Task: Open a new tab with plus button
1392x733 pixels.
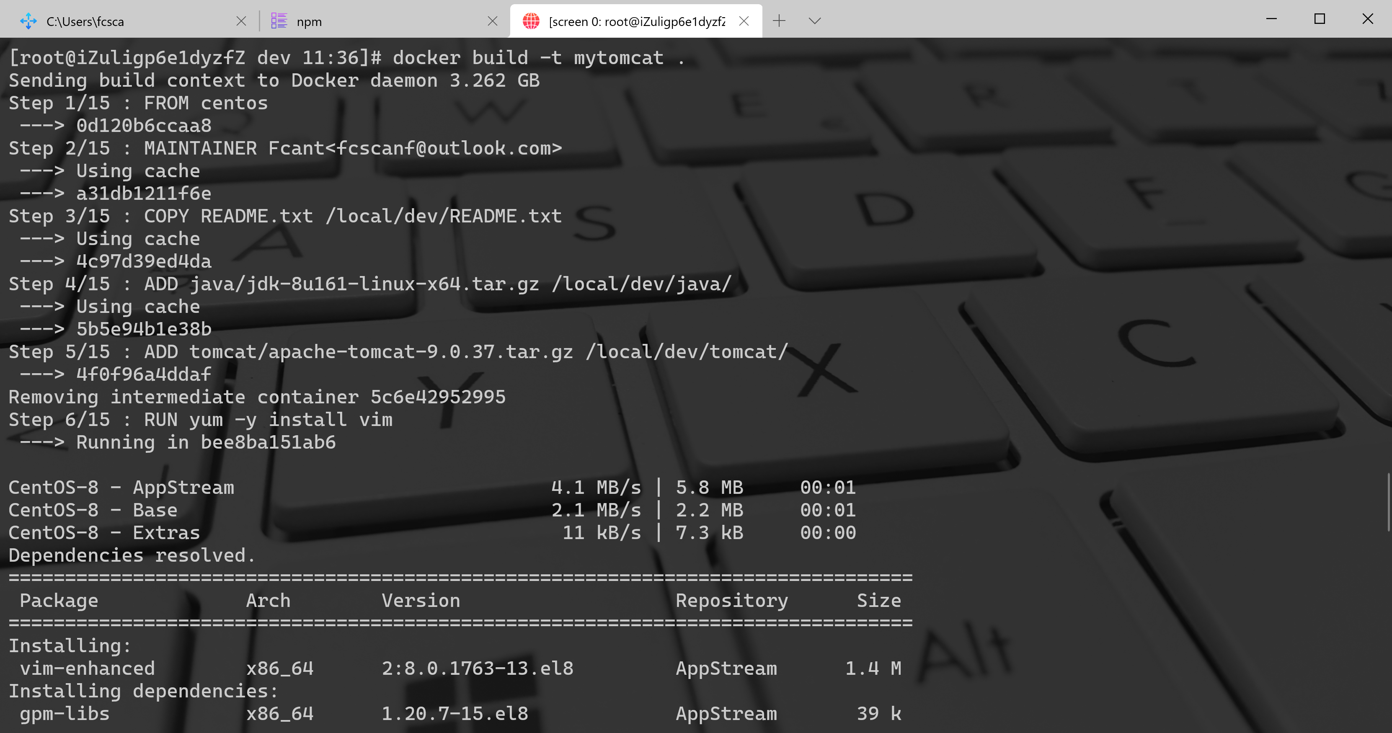Action: pyautogui.click(x=779, y=21)
